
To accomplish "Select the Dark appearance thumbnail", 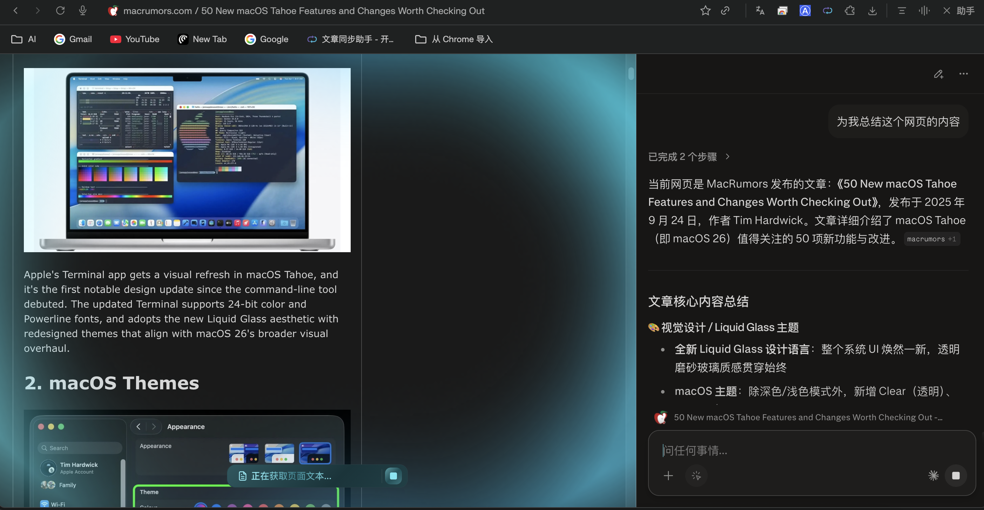I will 315,453.
